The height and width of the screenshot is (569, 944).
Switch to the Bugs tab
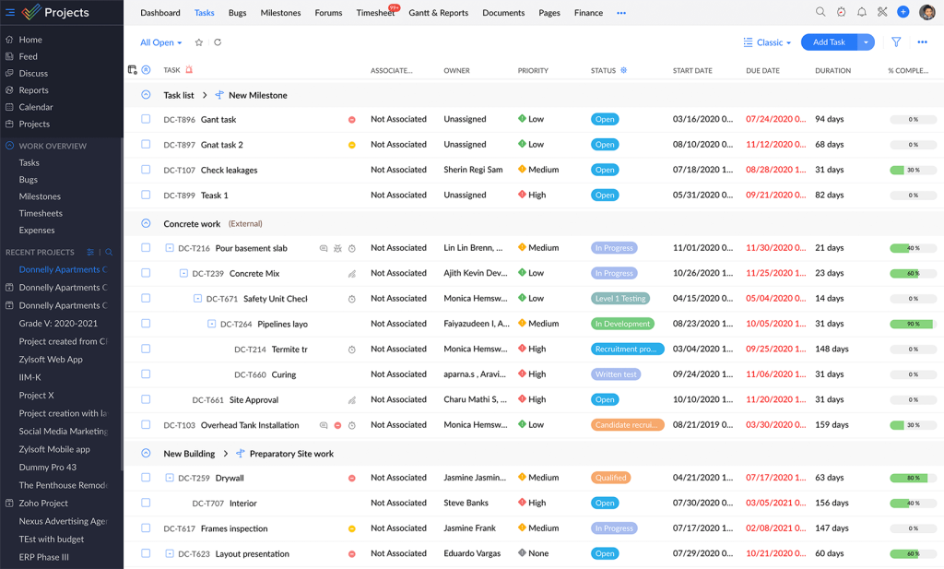[239, 12]
